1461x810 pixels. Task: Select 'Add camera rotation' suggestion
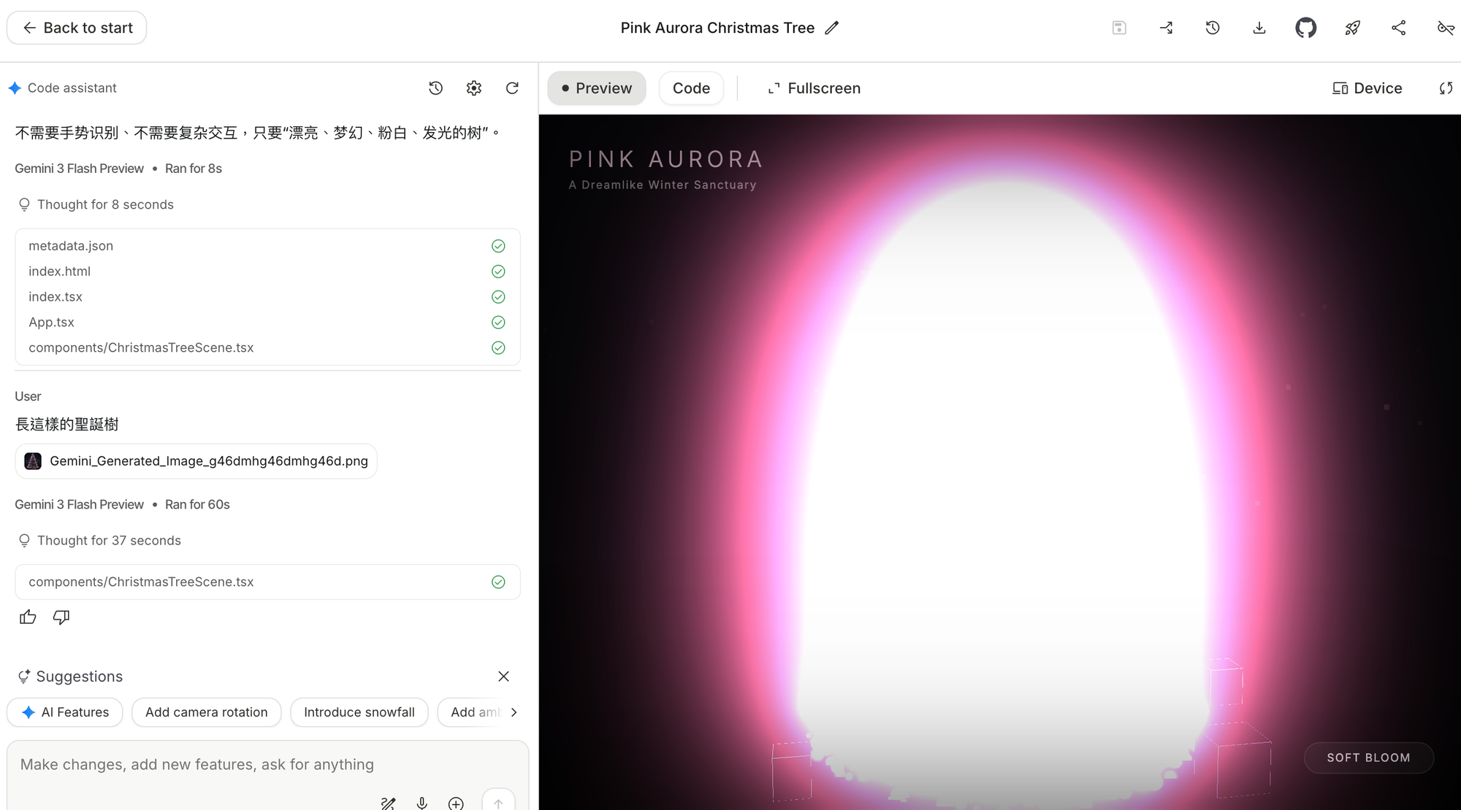click(206, 712)
